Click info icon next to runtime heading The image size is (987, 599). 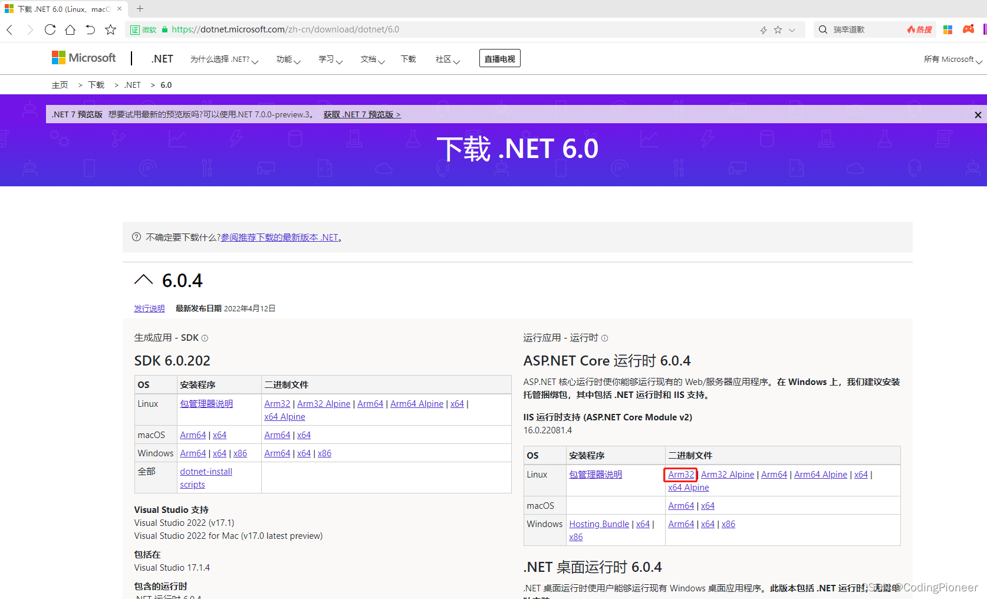coord(604,338)
